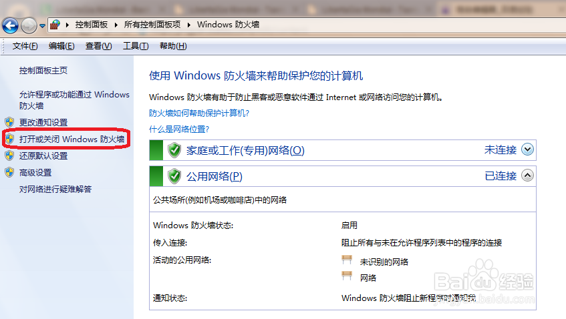Open 对网络进行疑难解答 link
The image size is (566, 319).
pyautogui.click(x=55, y=190)
